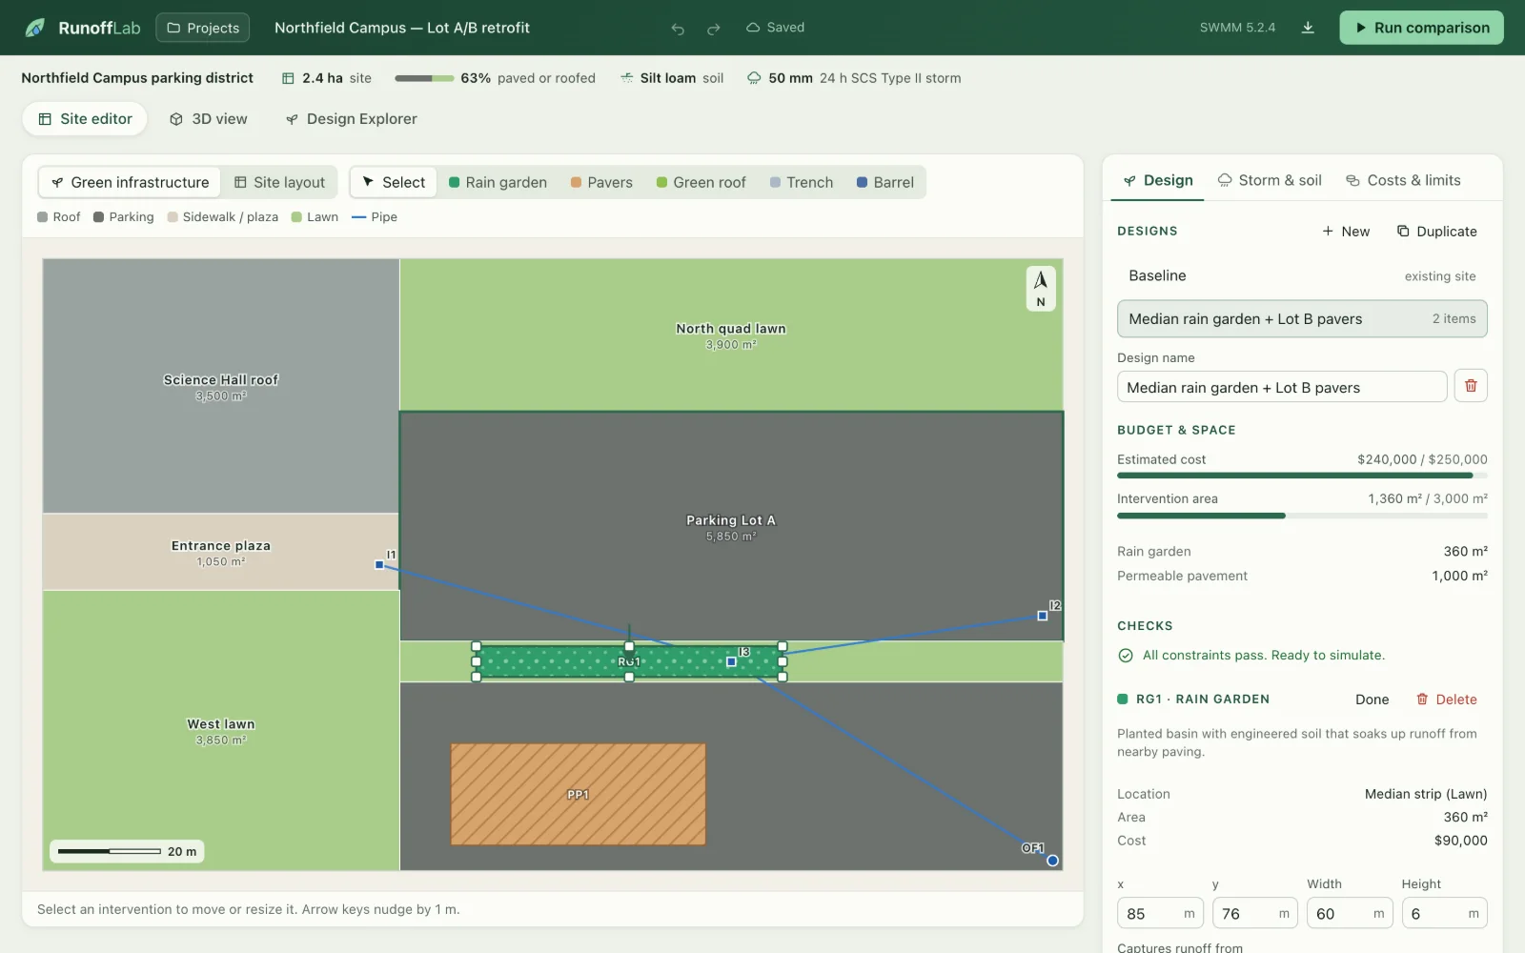
Task: Click inlet node I2
Action: (x=1042, y=616)
